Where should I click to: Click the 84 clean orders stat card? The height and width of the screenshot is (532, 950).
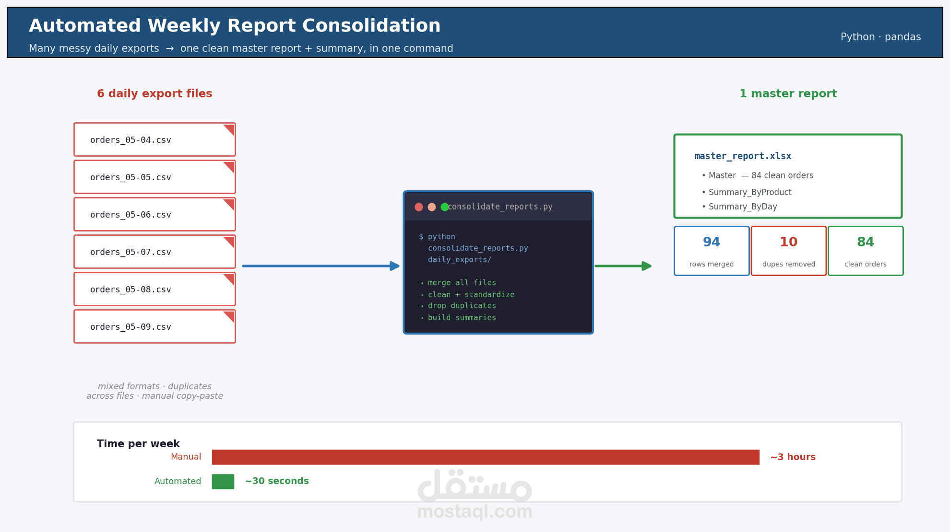pyautogui.click(x=866, y=251)
